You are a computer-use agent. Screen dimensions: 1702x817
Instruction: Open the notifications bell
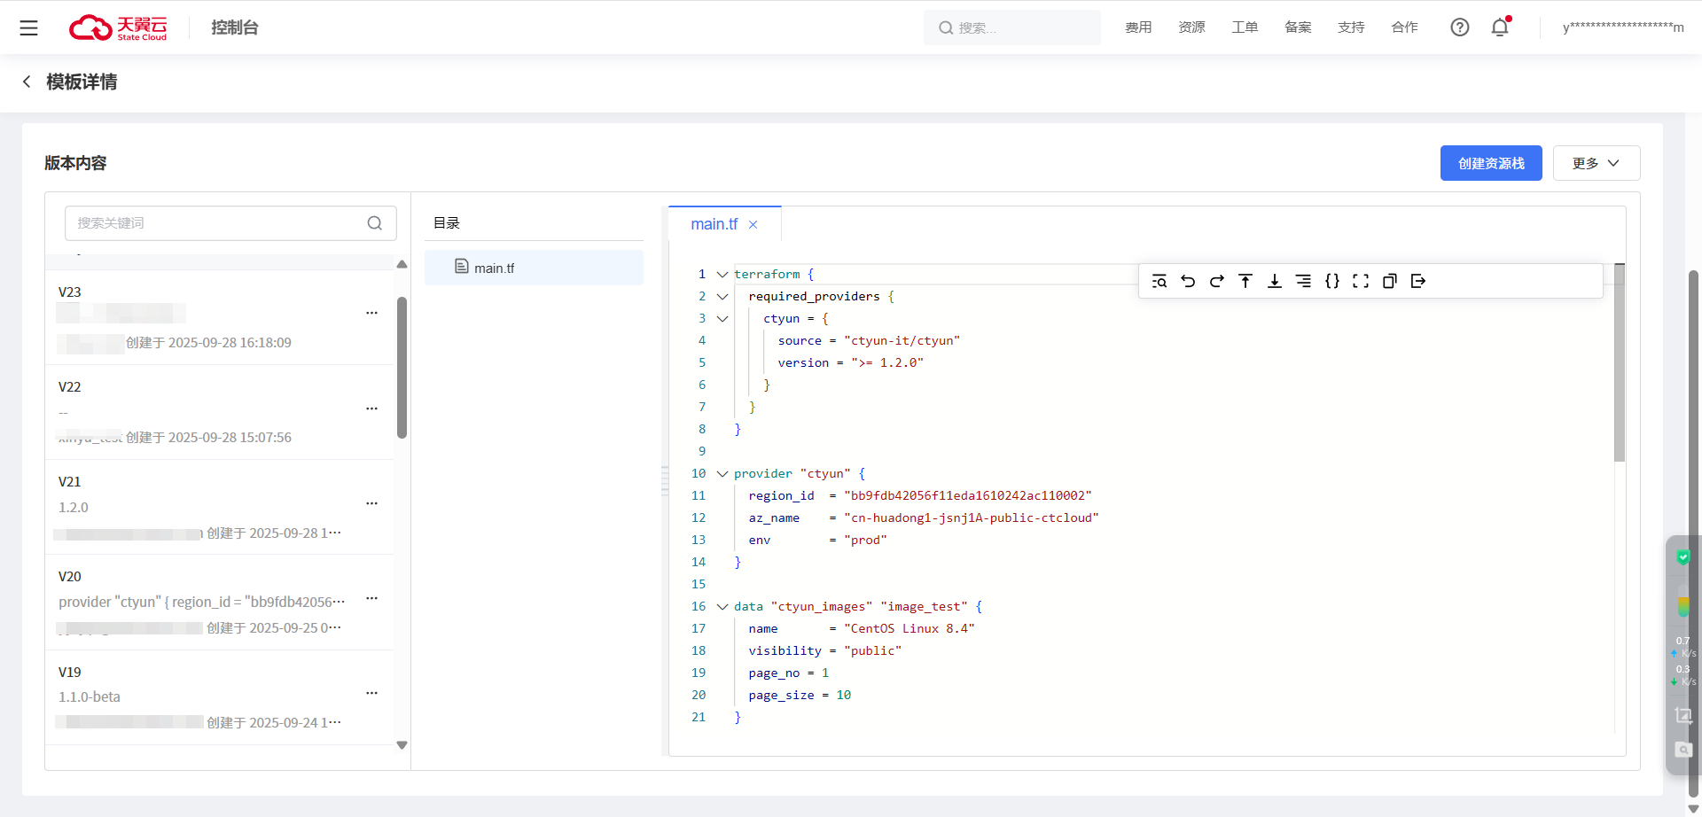tap(1500, 27)
